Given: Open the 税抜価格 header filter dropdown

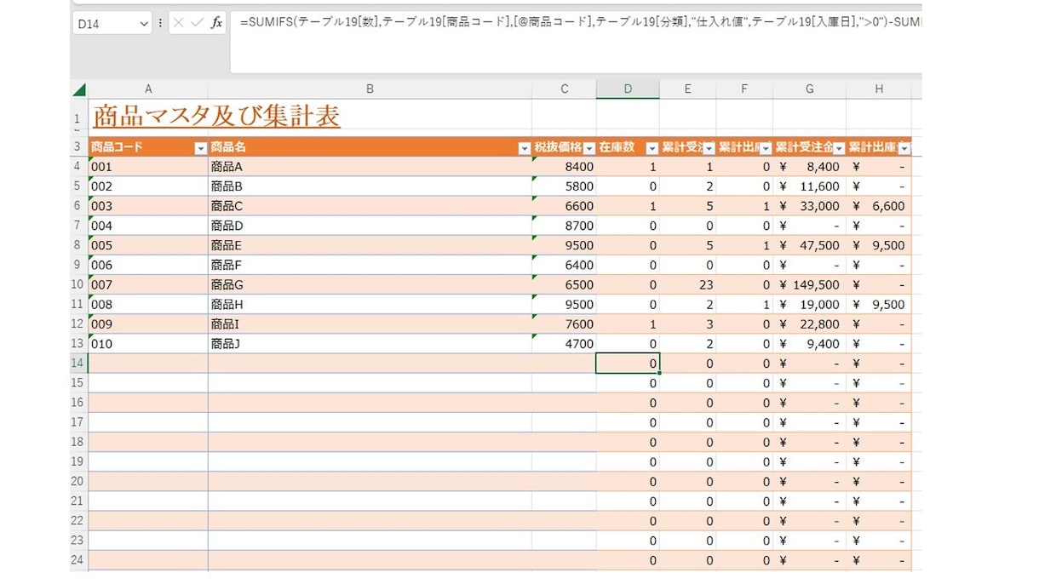Looking at the screenshot, I should (589, 148).
